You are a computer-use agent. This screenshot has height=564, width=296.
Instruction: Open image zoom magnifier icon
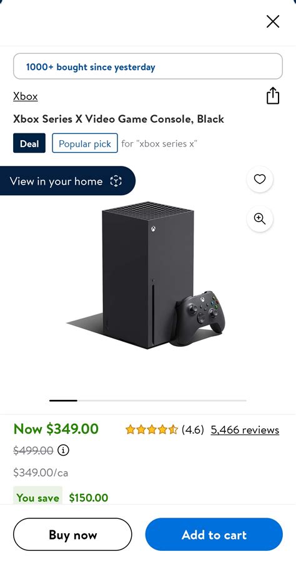tap(259, 218)
